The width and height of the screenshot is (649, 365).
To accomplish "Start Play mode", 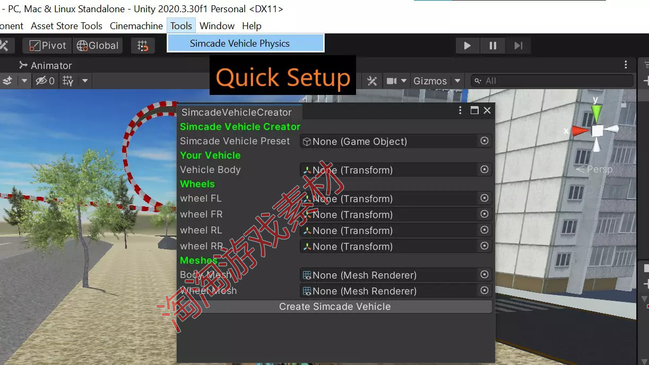I will coord(468,46).
